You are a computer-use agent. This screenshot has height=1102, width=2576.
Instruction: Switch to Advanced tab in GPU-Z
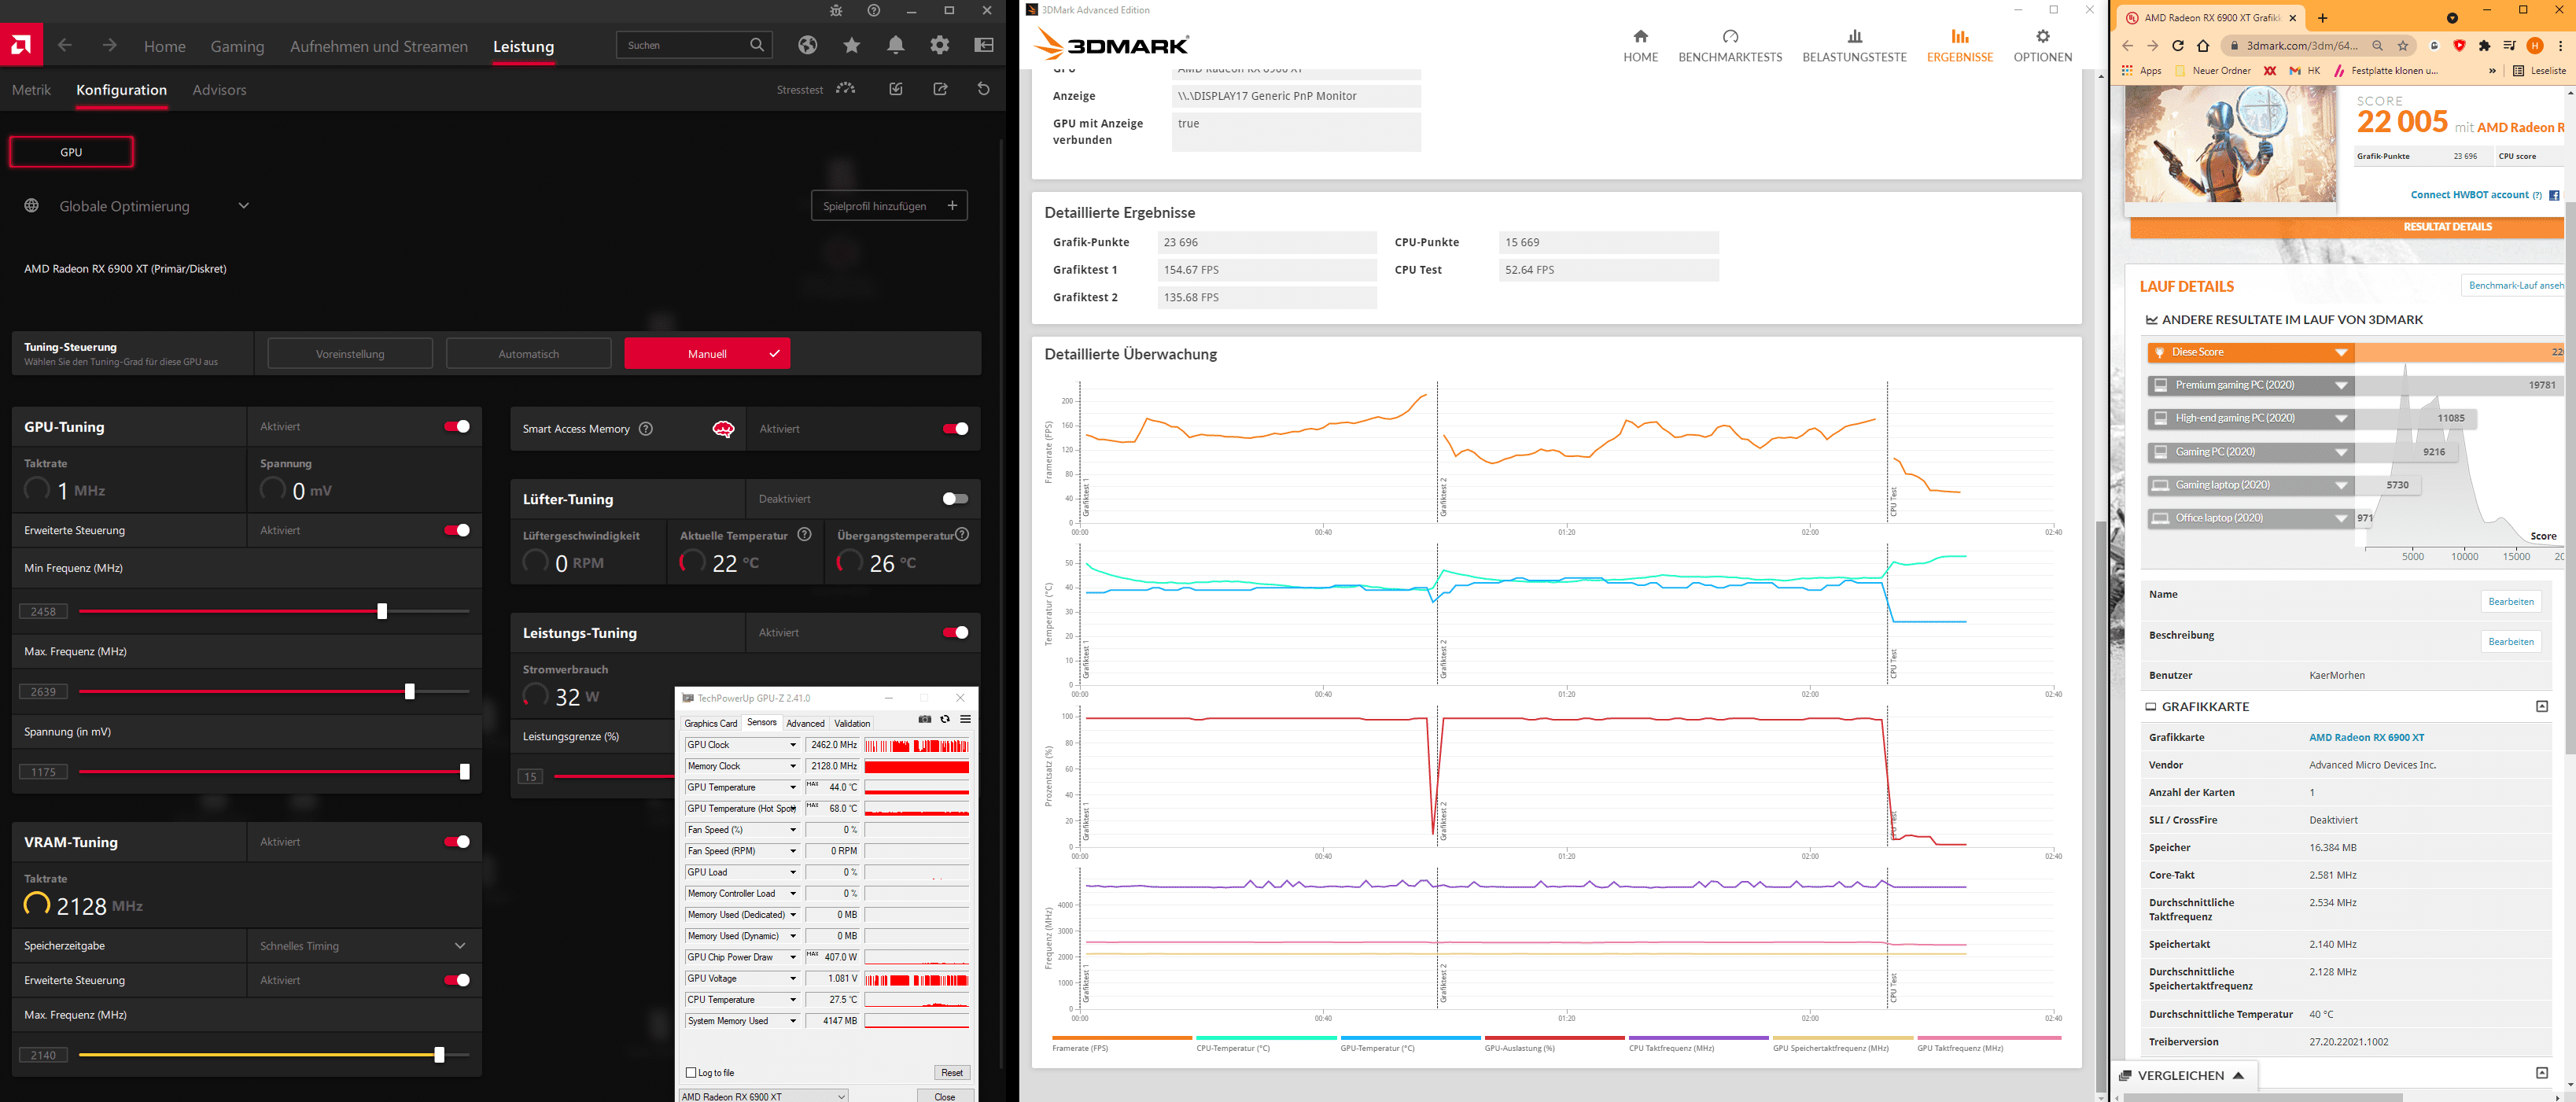(x=805, y=723)
